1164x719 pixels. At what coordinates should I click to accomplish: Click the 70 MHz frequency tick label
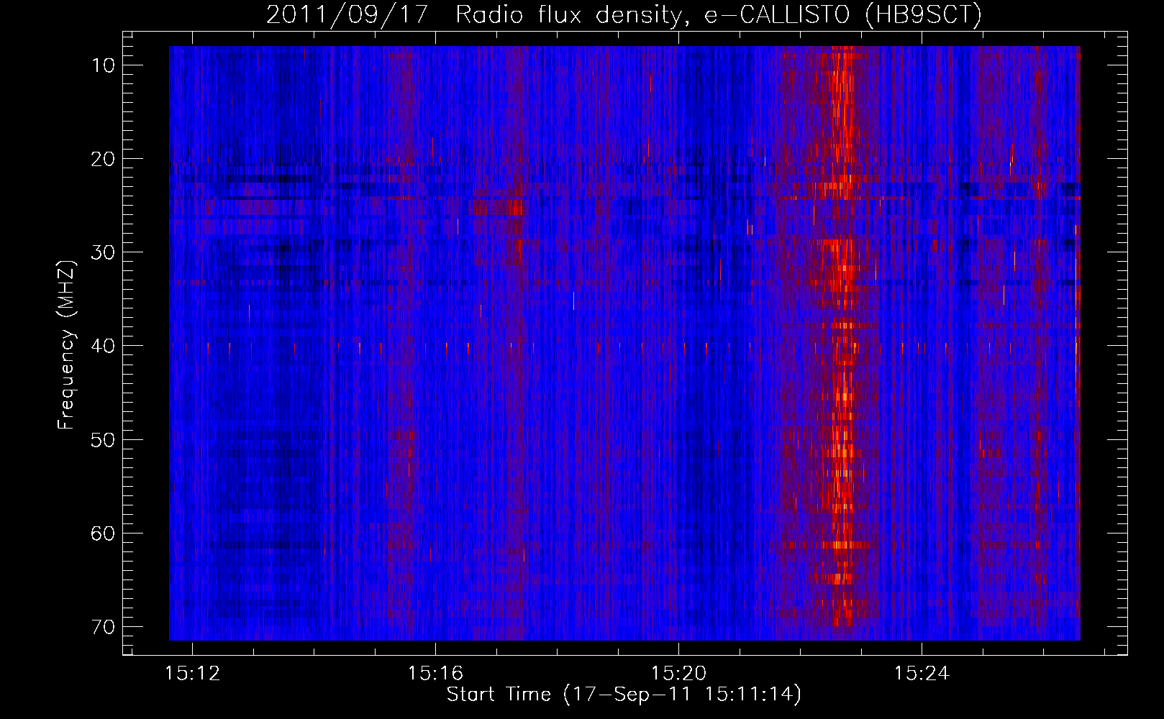point(103,626)
